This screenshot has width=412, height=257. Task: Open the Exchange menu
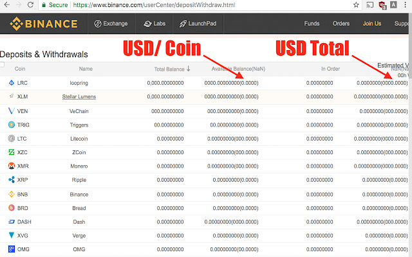tap(111, 24)
